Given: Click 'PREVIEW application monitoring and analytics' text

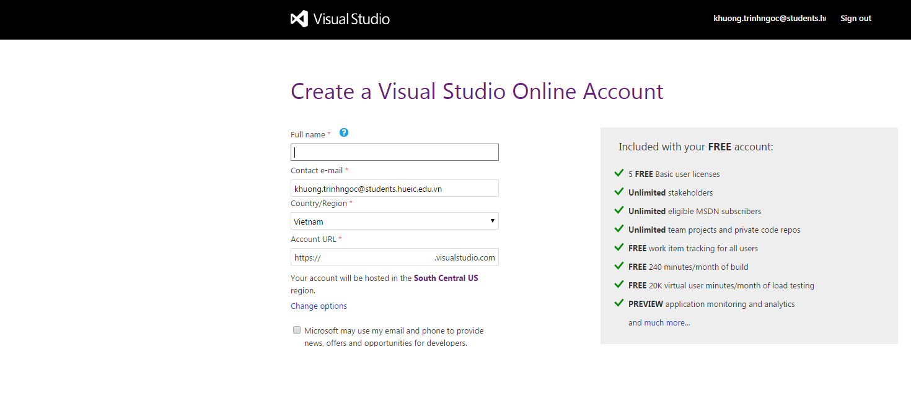Looking at the screenshot, I should (x=711, y=304).
